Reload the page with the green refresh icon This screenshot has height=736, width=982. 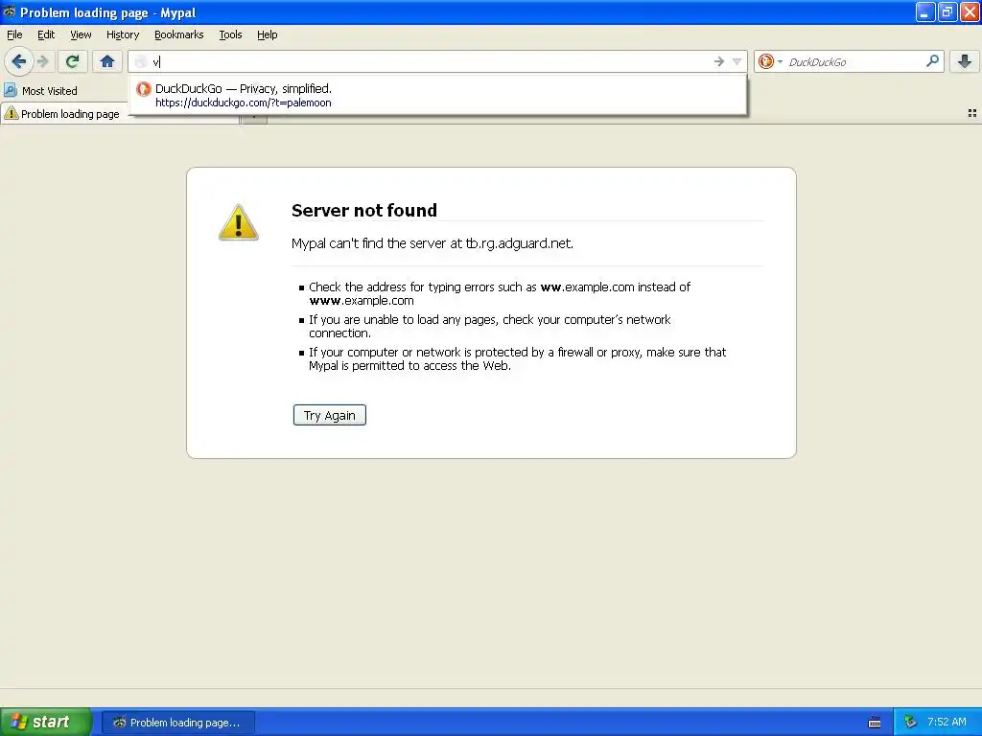click(72, 61)
